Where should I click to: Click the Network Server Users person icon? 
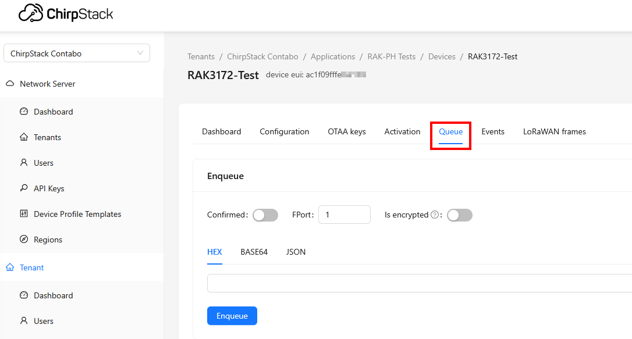pyautogui.click(x=24, y=163)
